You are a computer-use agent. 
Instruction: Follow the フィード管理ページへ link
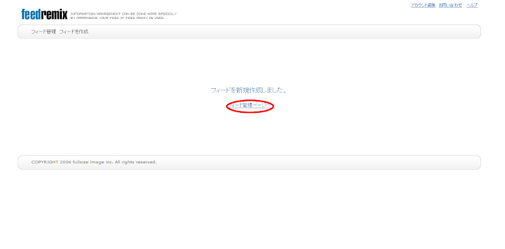pyautogui.click(x=250, y=105)
